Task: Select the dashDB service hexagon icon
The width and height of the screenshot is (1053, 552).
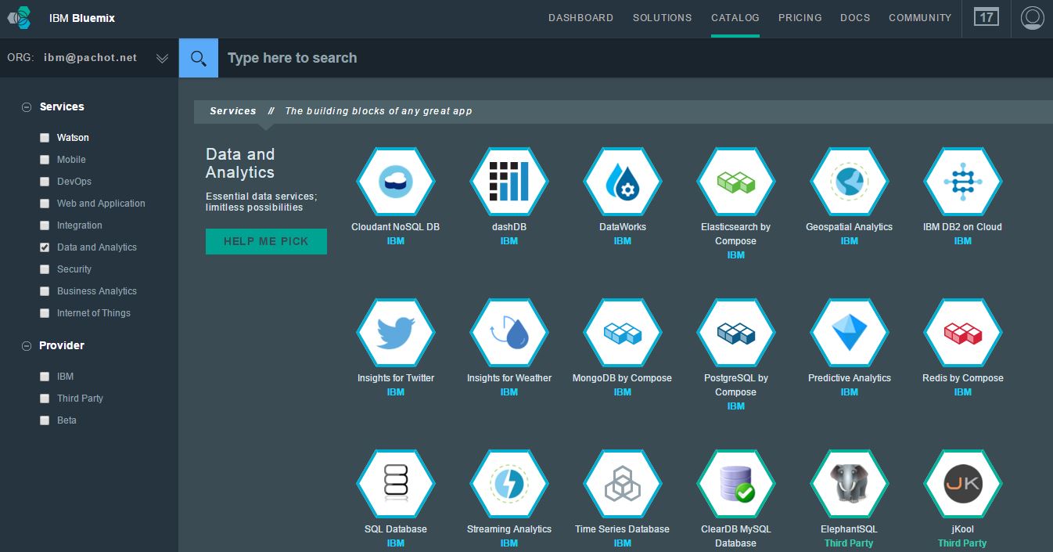Action: (x=509, y=181)
